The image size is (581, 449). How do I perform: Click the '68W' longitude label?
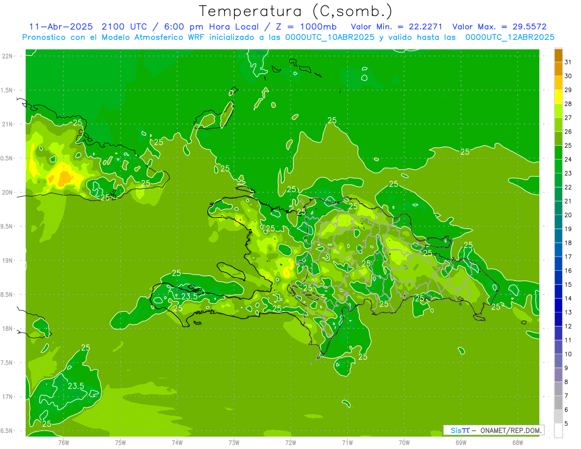pos(518,442)
